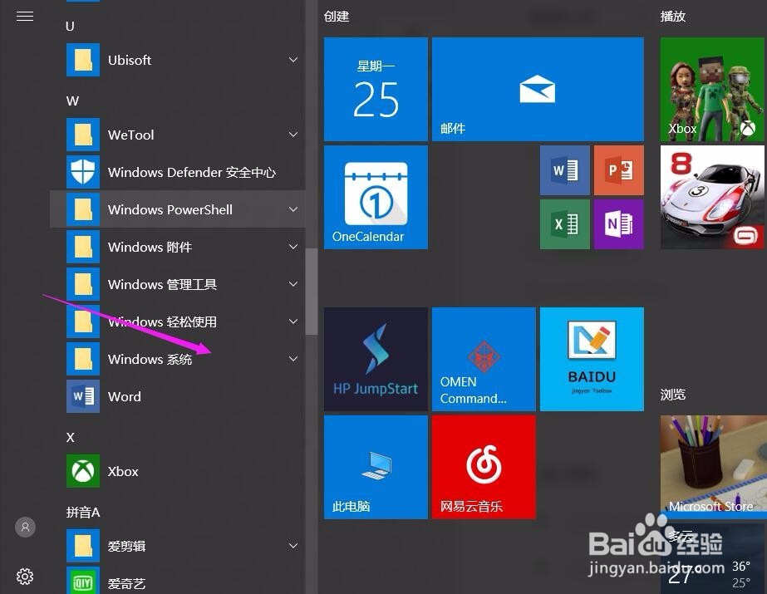Open the BAIDU Jingyan Toolbox tile
The height and width of the screenshot is (594, 767).
pyautogui.click(x=592, y=360)
